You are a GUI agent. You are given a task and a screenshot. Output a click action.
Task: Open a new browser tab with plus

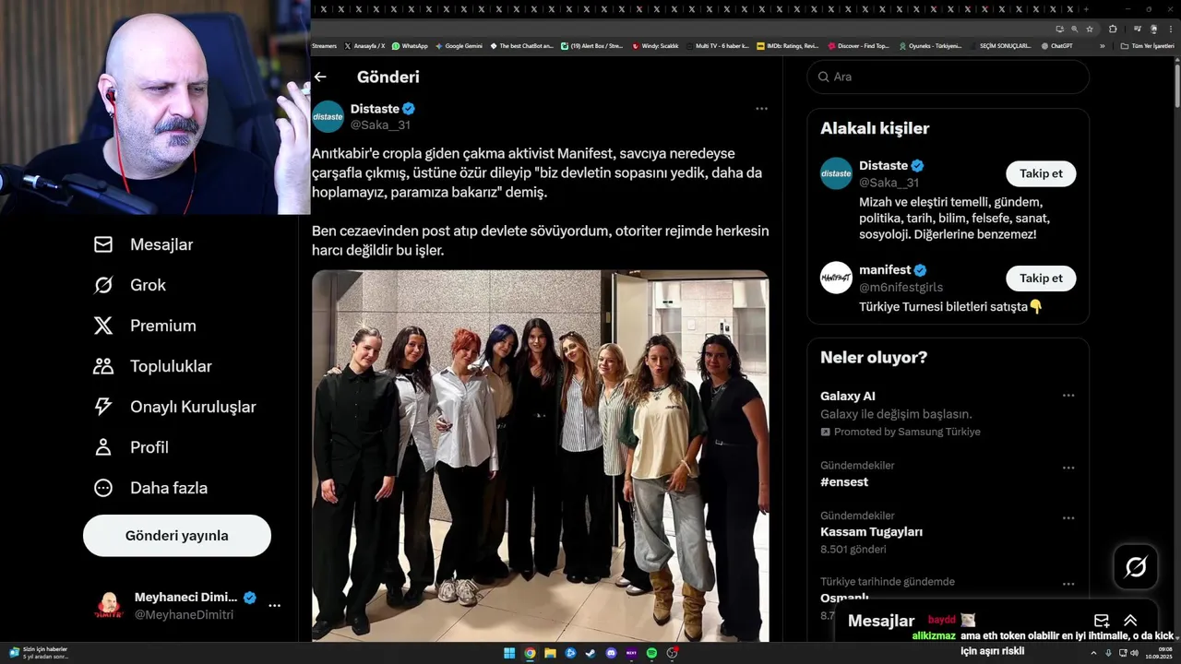click(x=1087, y=9)
